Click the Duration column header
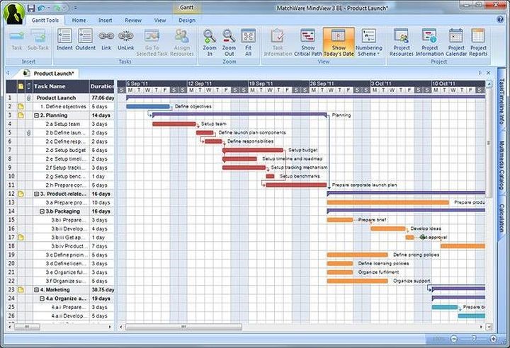The image size is (510, 348). point(103,86)
